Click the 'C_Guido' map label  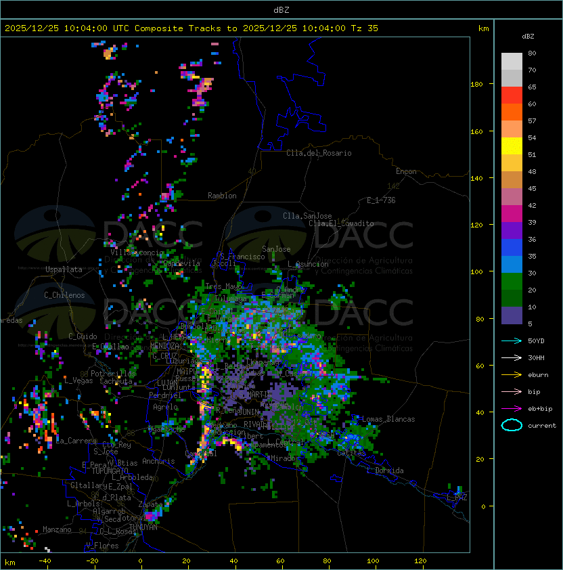[83, 336]
